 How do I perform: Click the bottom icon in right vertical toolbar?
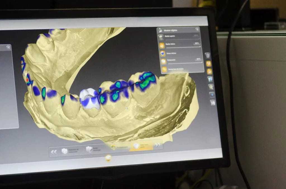pos(213,103)
